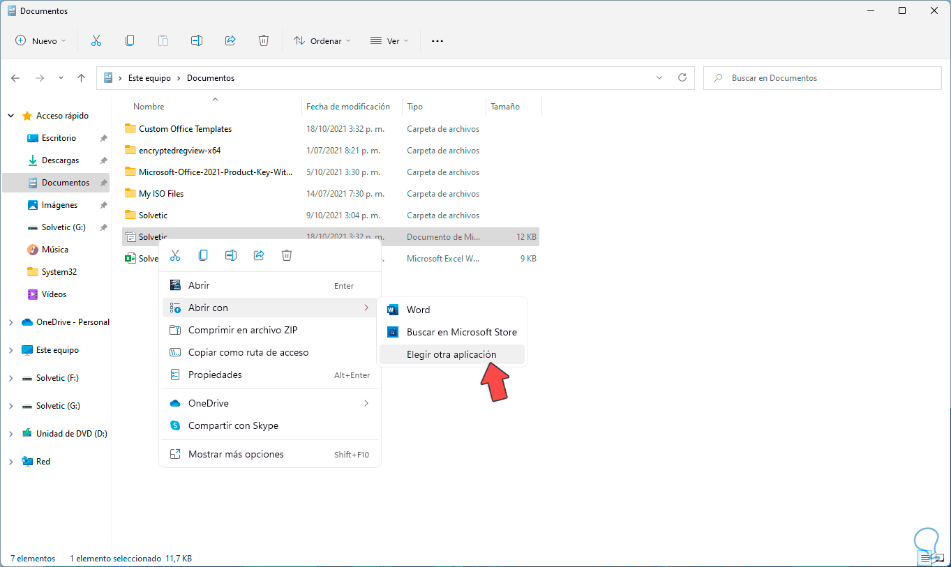The height and width of the screenshot is (567, 951).
Task: Click the Delete trash icon in the top toolbar
Action: pos(264,40)
